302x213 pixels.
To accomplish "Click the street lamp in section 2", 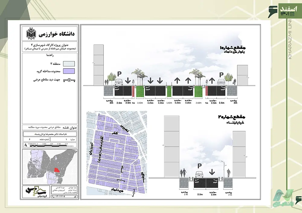I will pyautogui.click(x=223, y=169).
